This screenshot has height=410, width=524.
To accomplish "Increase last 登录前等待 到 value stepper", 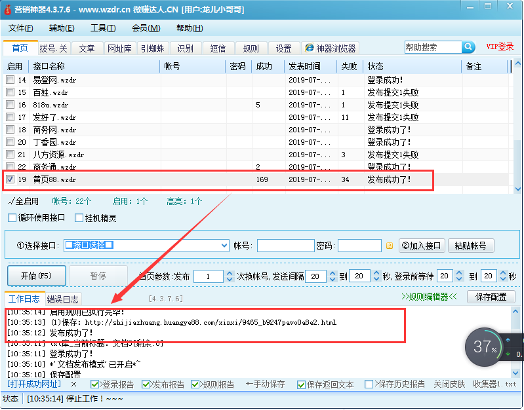I will tap(503, 273).
